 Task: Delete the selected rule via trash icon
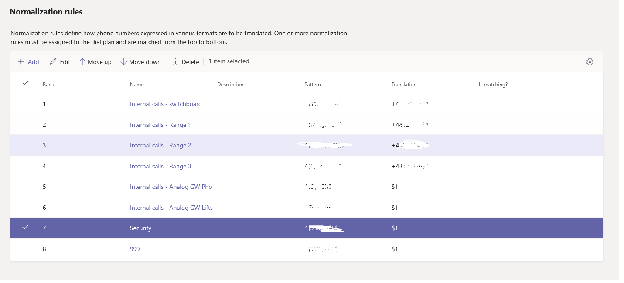185,61
